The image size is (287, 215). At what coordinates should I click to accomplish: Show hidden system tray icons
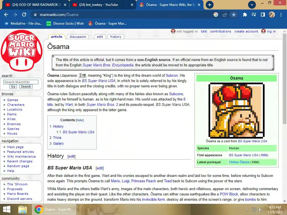(x=247, y=210)
